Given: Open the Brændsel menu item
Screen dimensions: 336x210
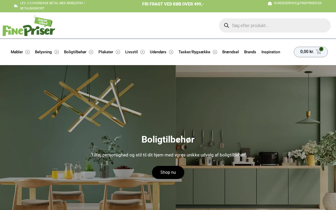Looking at the screenshot, I should 230,52.
